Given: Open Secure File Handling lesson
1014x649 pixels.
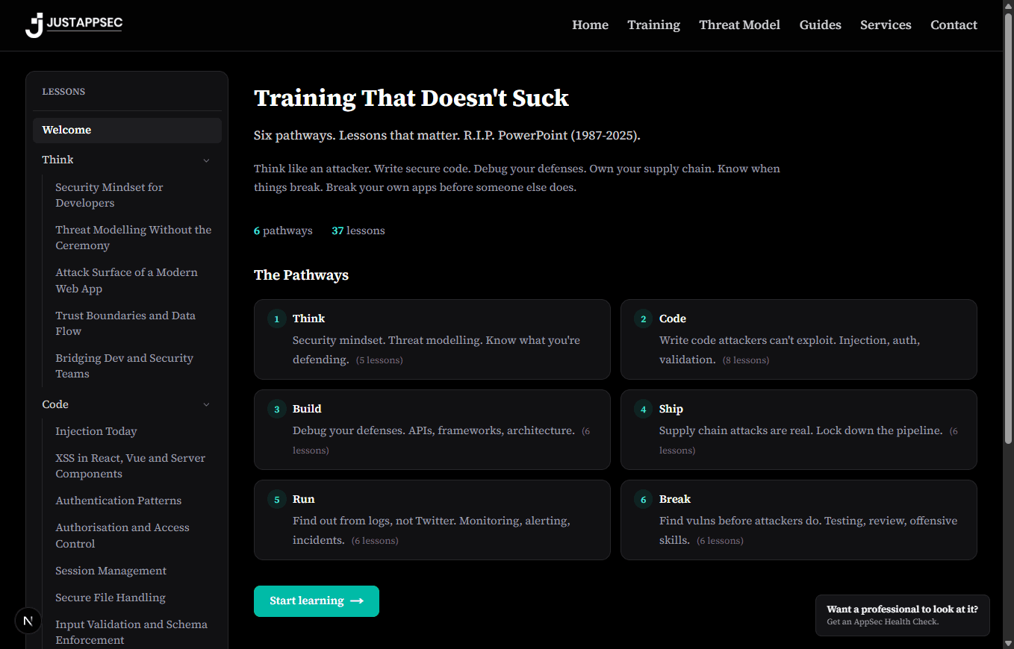Looking at the screenshot, I should (x=111, y=598).
